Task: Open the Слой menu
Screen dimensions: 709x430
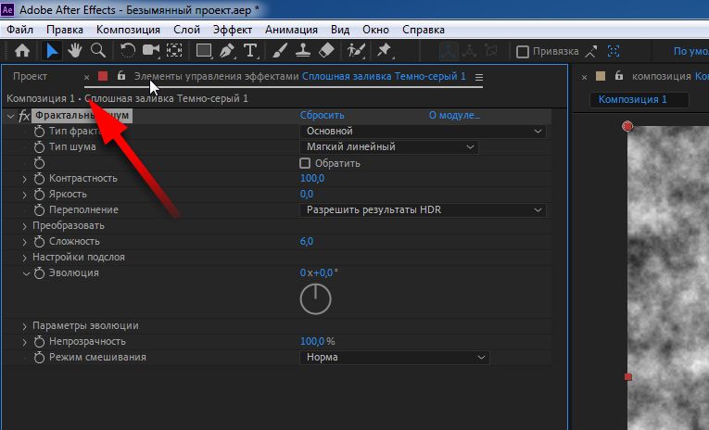Action: click(186, 30)
